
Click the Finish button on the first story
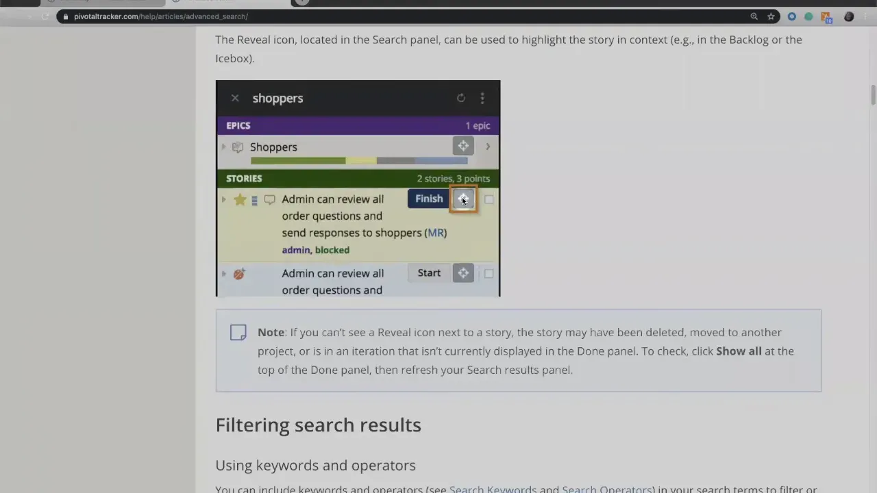[x=429, y=199]
